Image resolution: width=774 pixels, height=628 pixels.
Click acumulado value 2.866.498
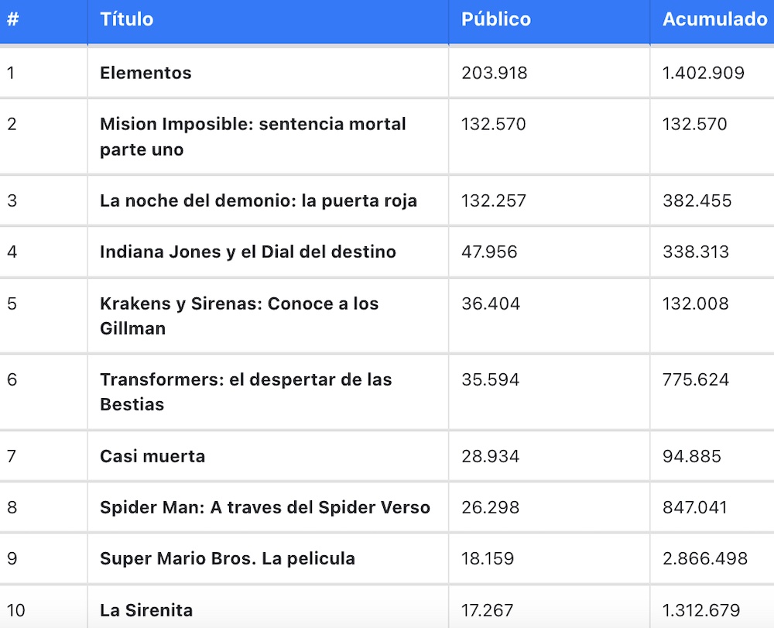[705, 559]
